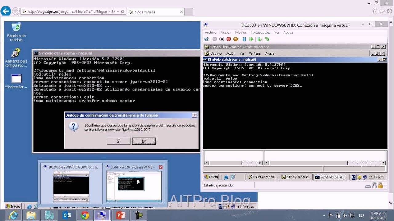Open Internet Explorer from host taskbar
Viewport: 394px width, 221px height.
(13, 215)
